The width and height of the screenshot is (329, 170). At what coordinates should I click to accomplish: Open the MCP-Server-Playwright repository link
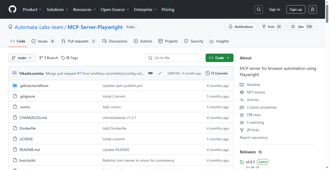click(x=95, y=27)
